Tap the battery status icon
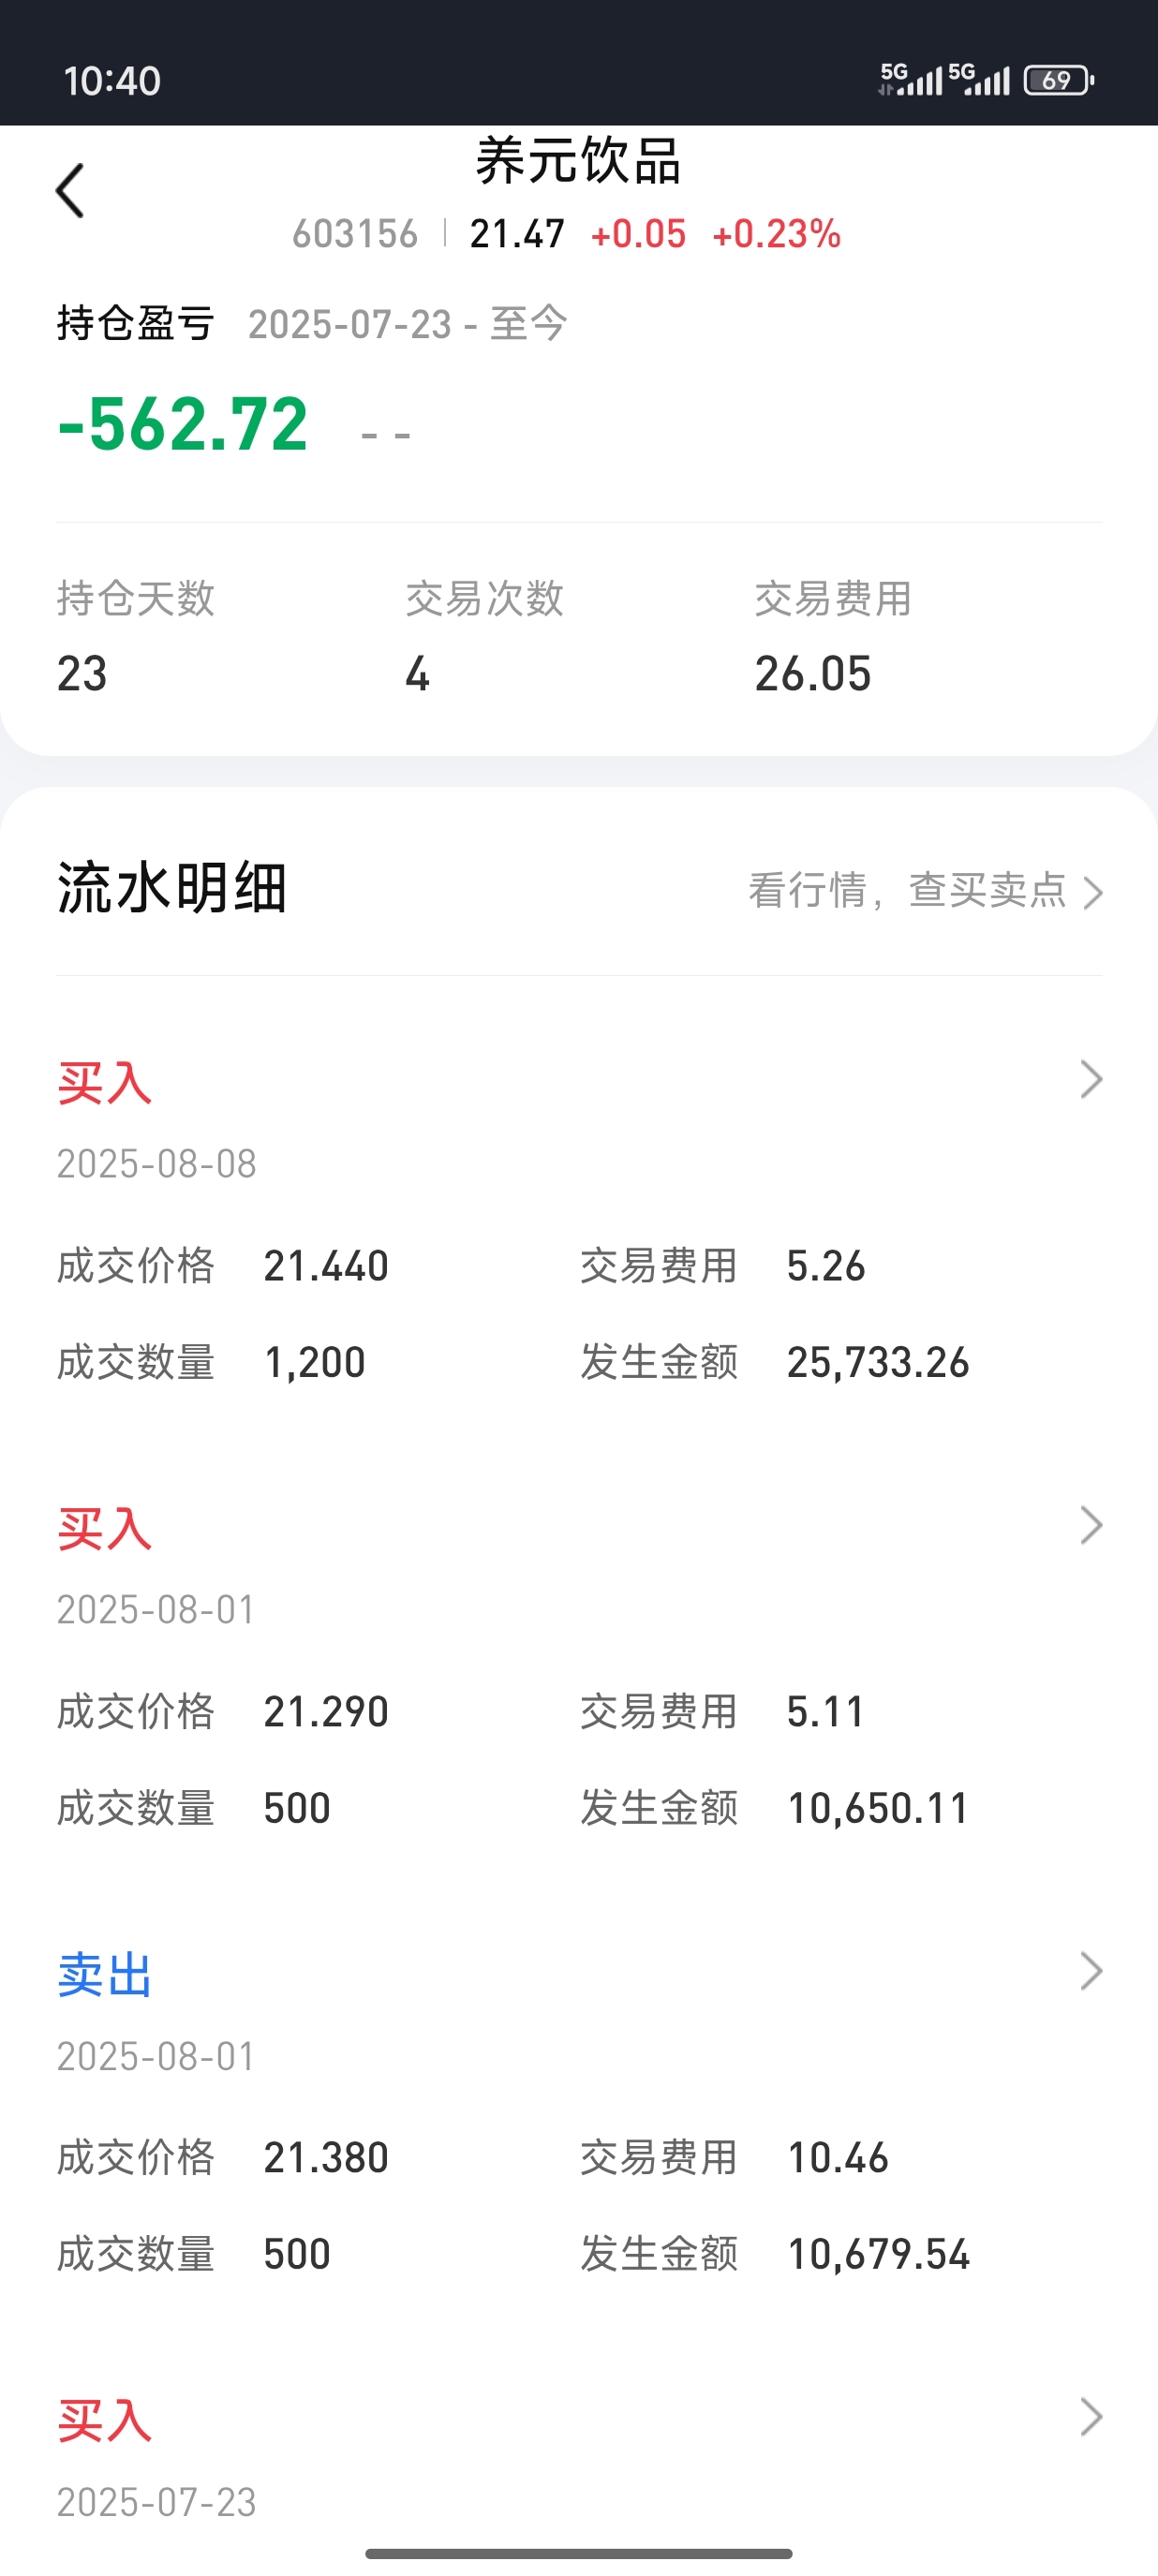This screenshot has width=1158, height=2576. 1059,80
